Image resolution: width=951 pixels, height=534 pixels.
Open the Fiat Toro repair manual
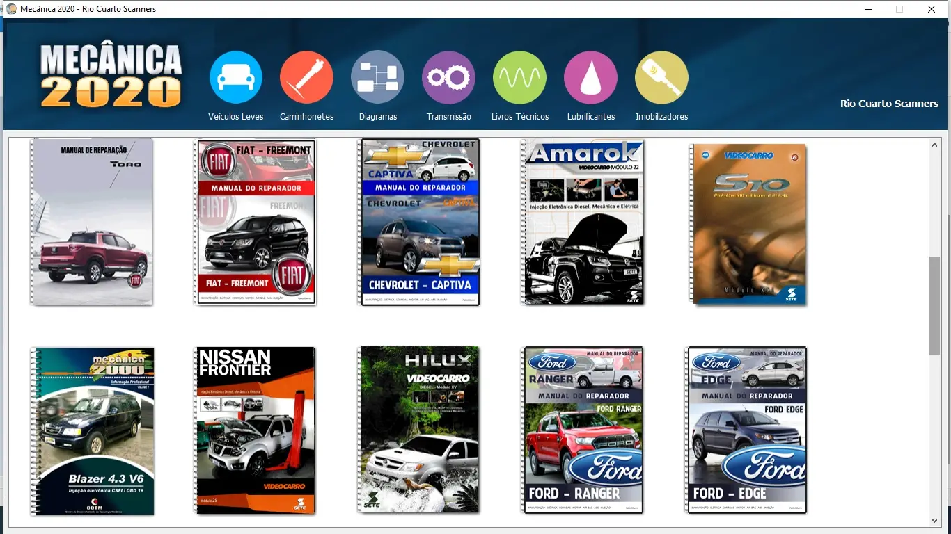tap(92, 222)
